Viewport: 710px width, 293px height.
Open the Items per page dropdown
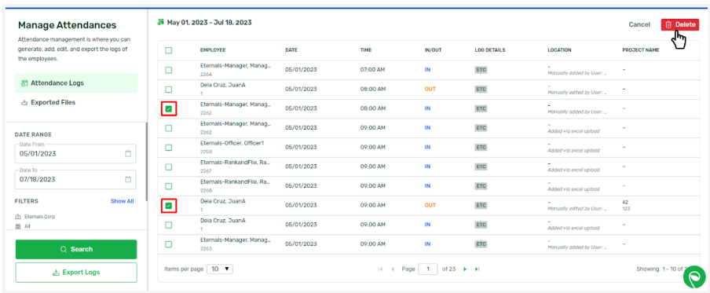pos(220,269)
